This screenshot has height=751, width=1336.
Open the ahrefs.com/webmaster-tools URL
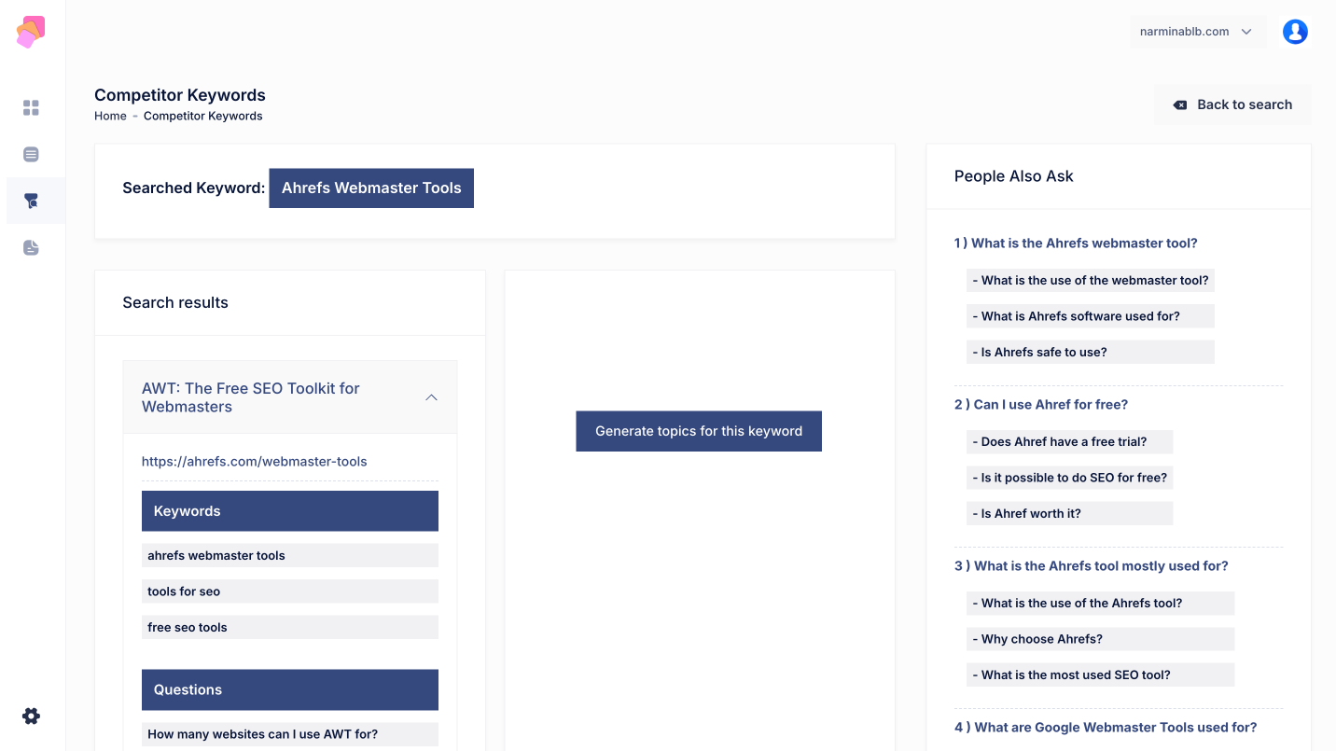[x=255, y=462]
